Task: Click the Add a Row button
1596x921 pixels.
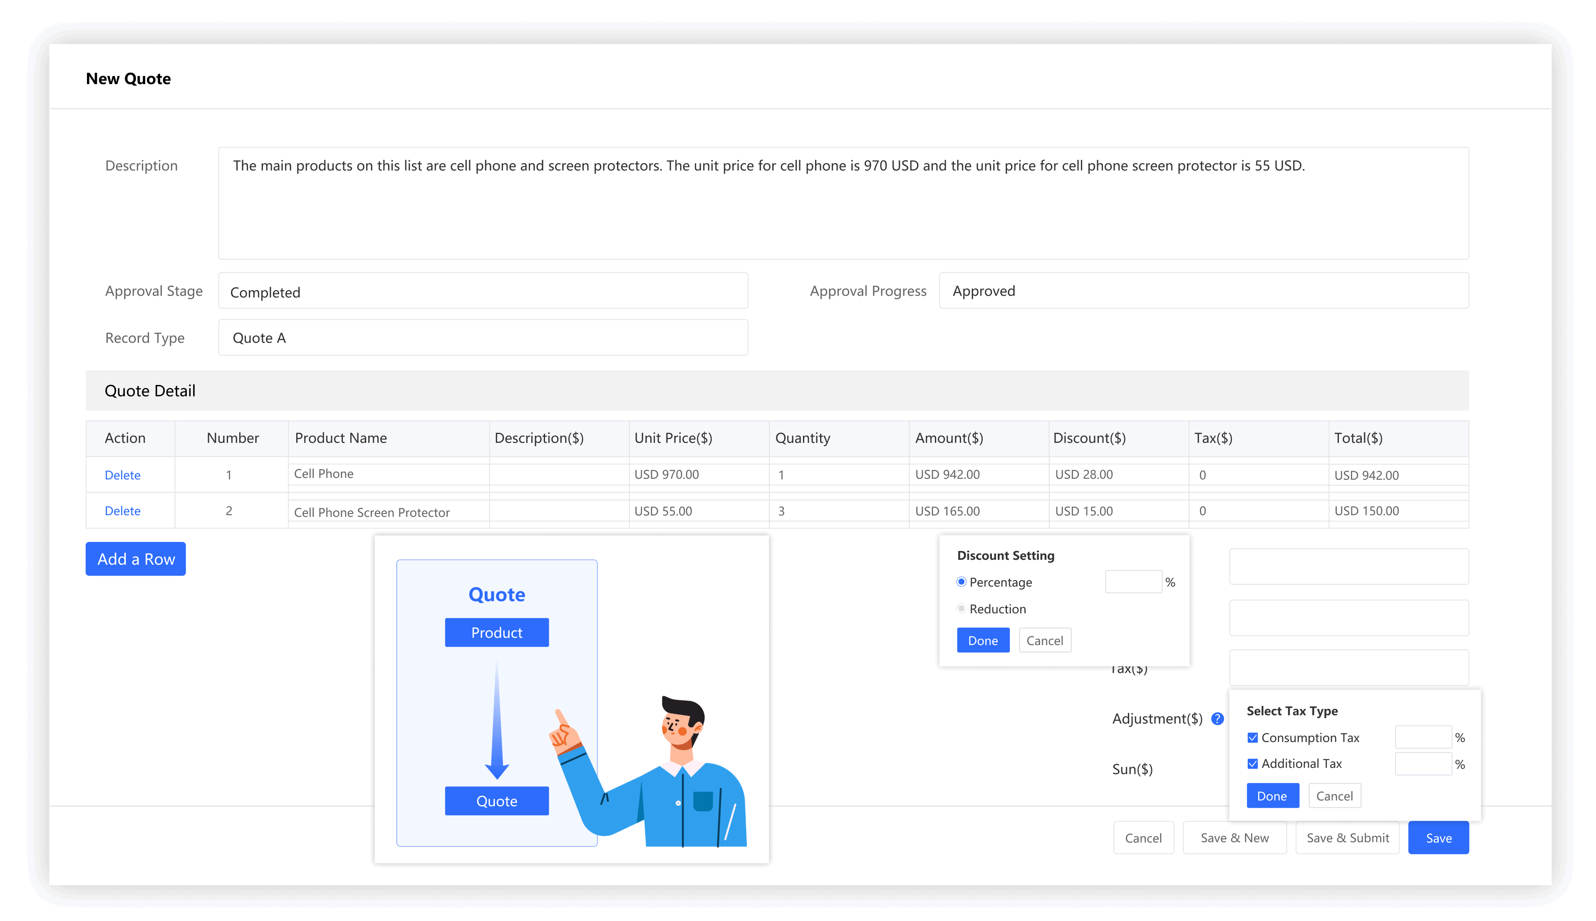Action: click(135, 559)
